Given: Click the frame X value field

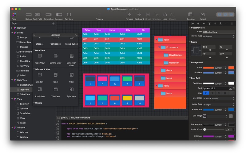Looking at the screenshot, I should point(209,47).
